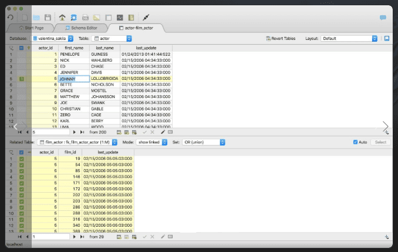398x252 pixels.
Task: Switch to the Start Page tab
Action: click(32, 28)
